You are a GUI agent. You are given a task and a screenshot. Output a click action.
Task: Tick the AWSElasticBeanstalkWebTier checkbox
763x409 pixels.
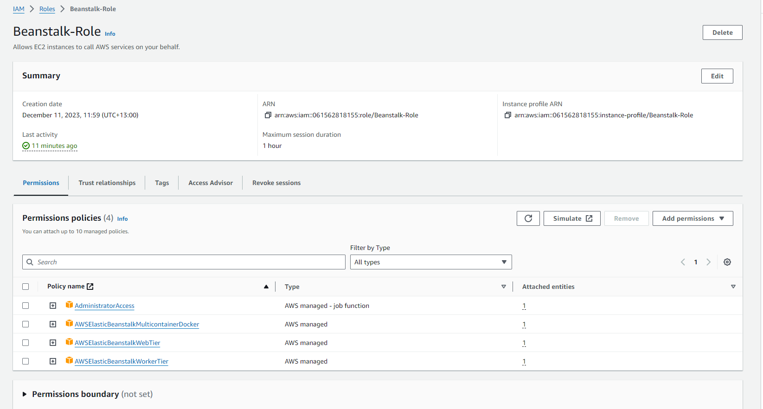tap(26, 343)
